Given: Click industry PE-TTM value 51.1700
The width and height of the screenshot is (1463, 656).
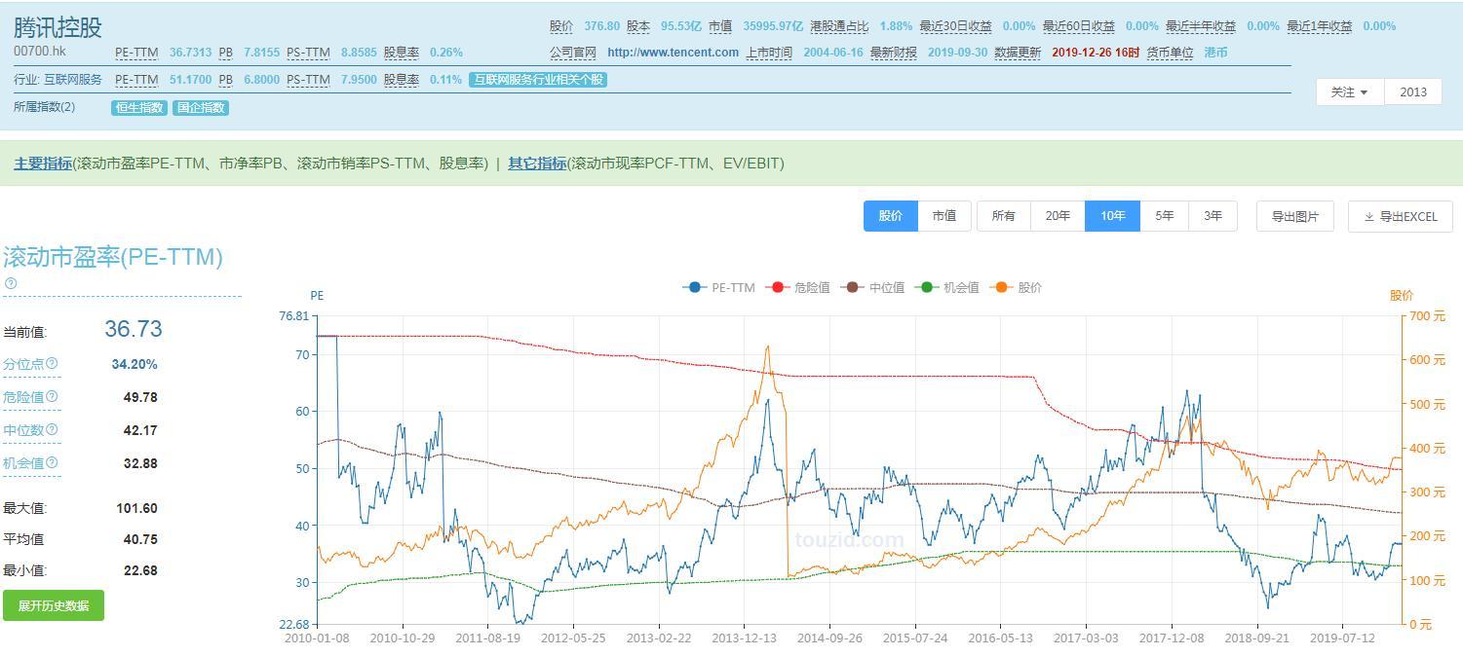Looking at the screenshot, I should pyautogui.click(x=190, y=80).
